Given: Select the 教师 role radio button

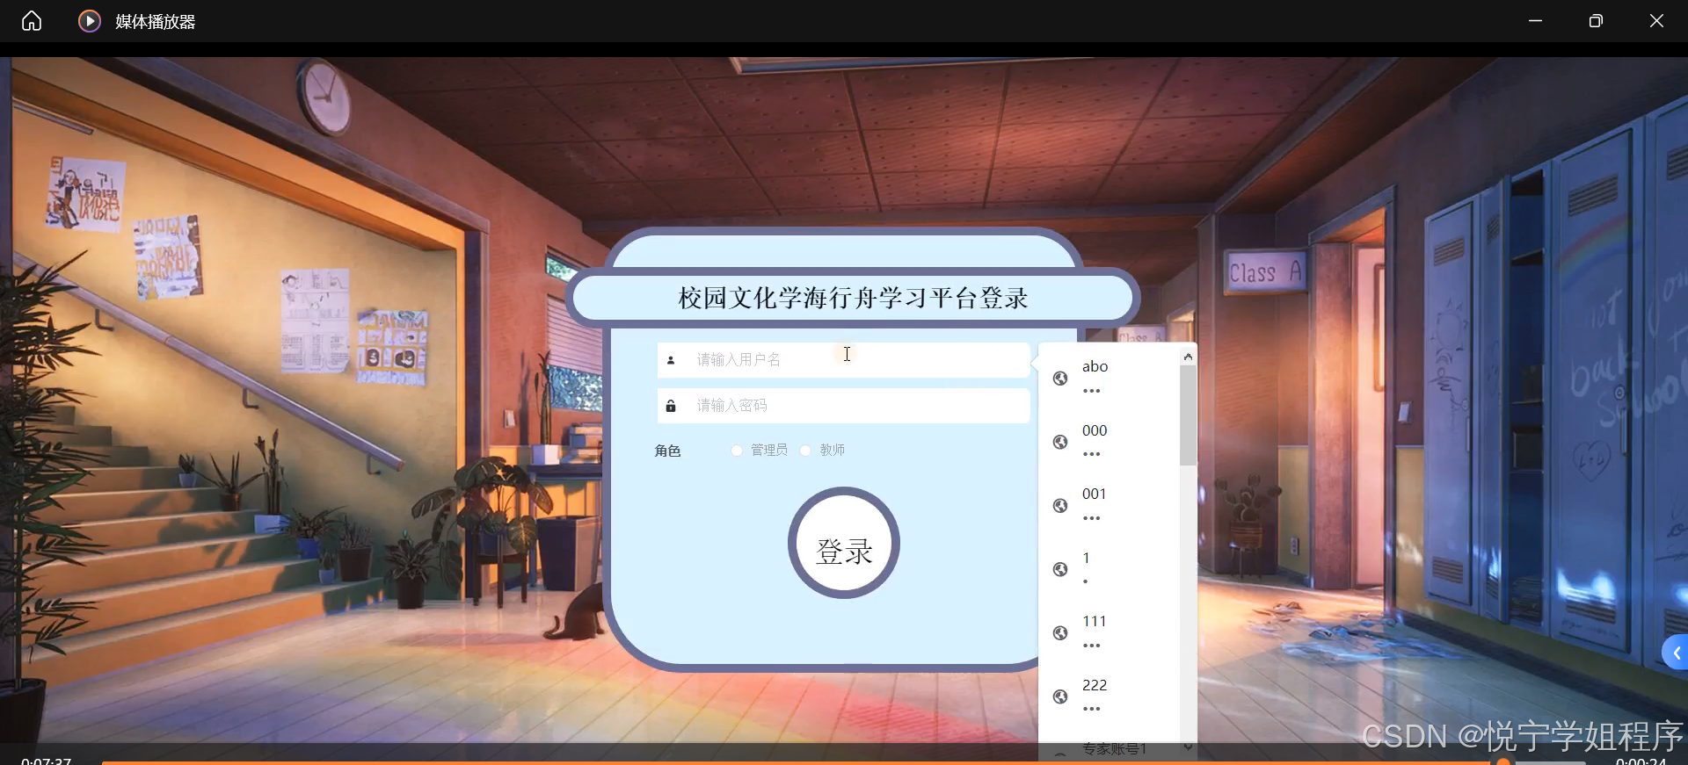Looking at the screenshot, I should (805, 451).
